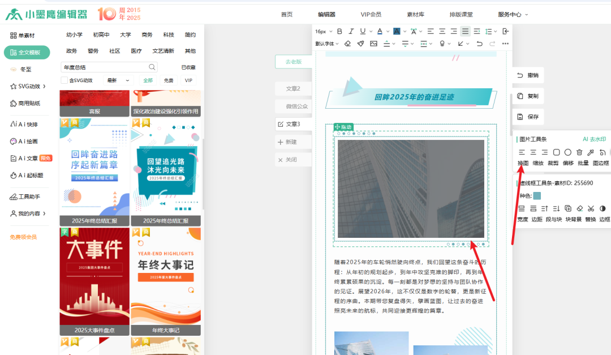Align text right in top toolbar
Image resolution: width=611 pixels, height=355 pixels.
click(x=454, y=31)
